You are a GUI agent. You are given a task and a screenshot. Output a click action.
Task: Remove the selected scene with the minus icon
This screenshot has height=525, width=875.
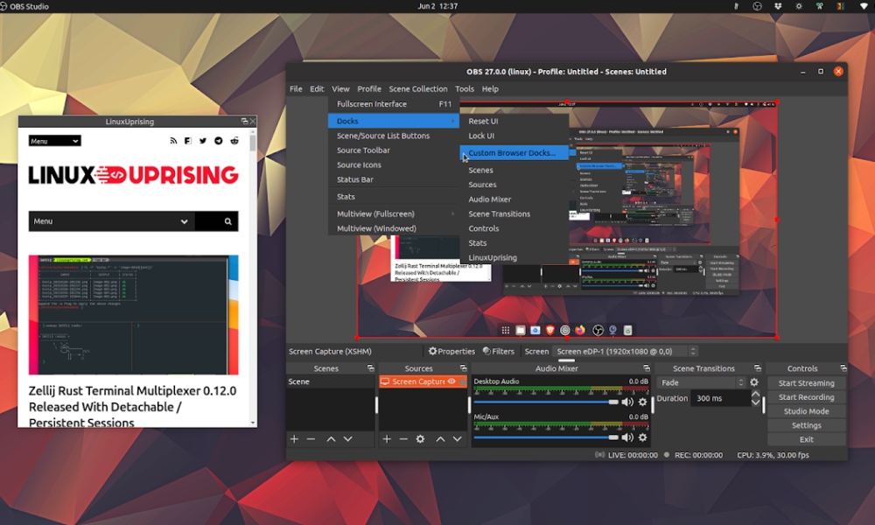tap(311, 439)
